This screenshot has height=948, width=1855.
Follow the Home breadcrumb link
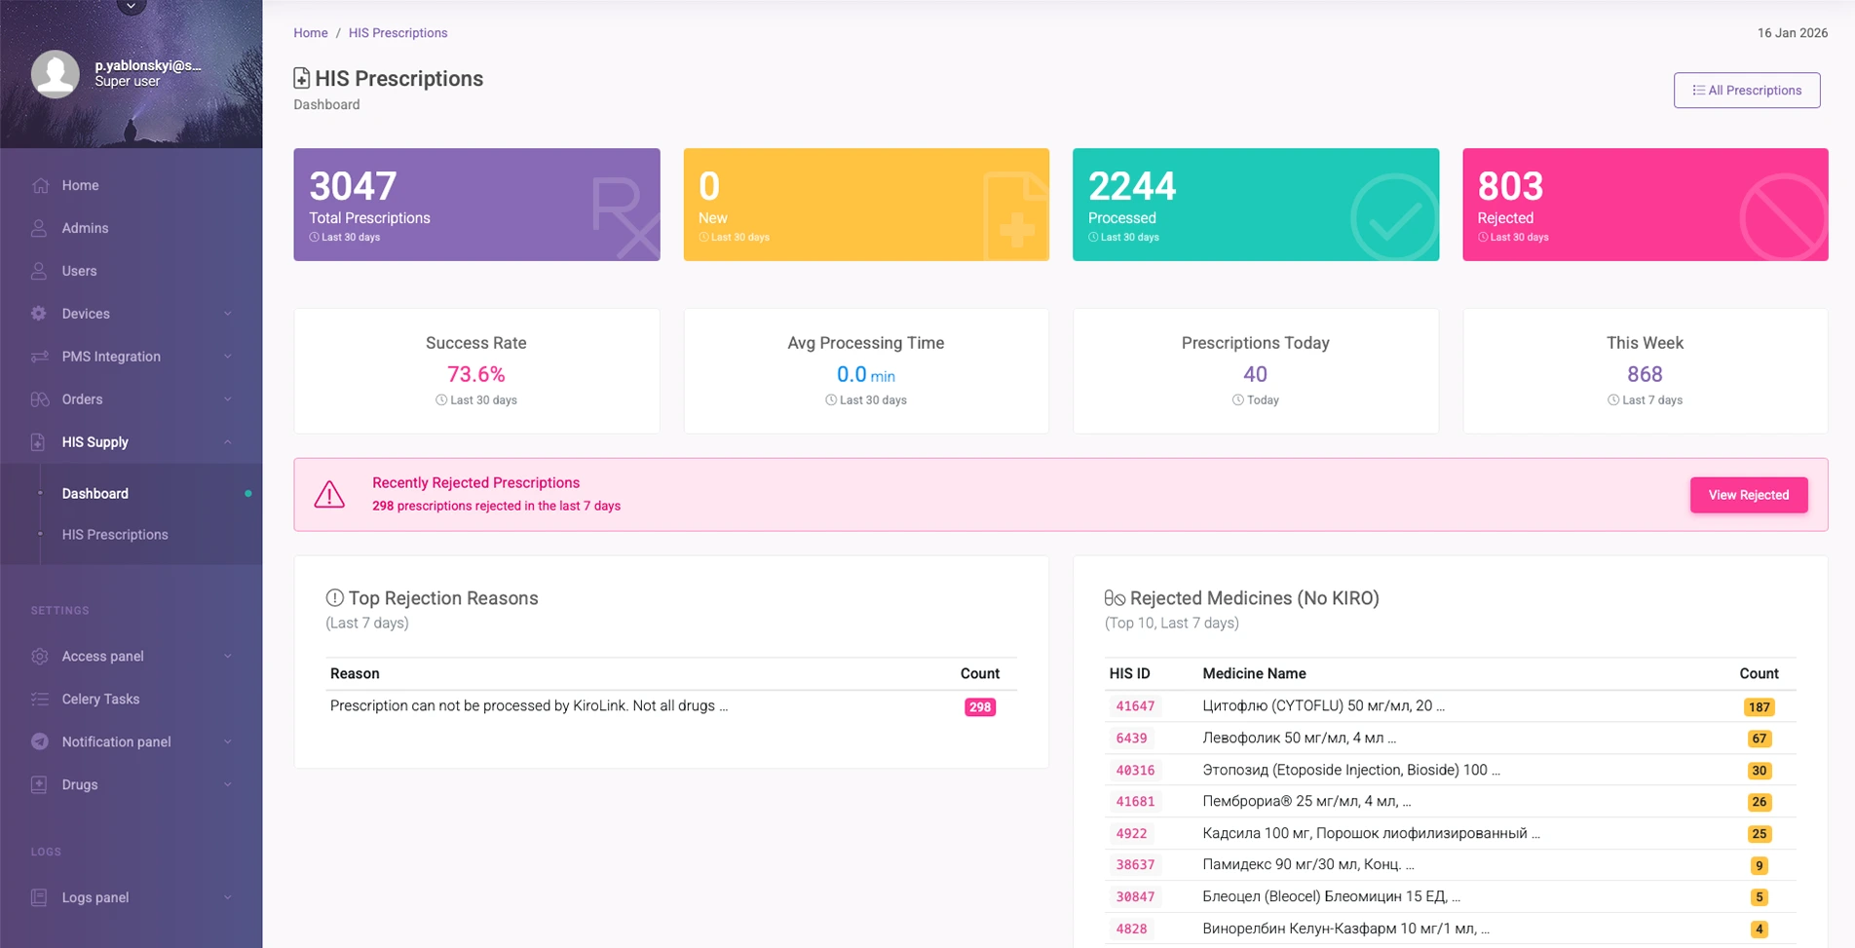point(311,33)
